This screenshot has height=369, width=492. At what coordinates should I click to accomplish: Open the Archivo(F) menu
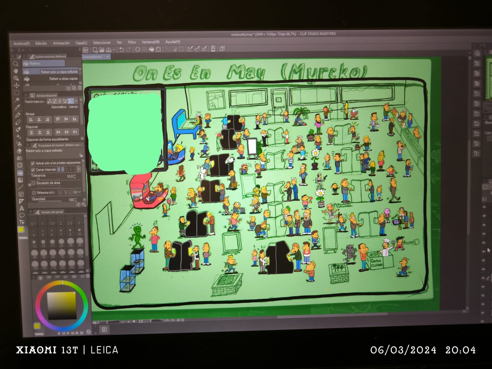22,43
